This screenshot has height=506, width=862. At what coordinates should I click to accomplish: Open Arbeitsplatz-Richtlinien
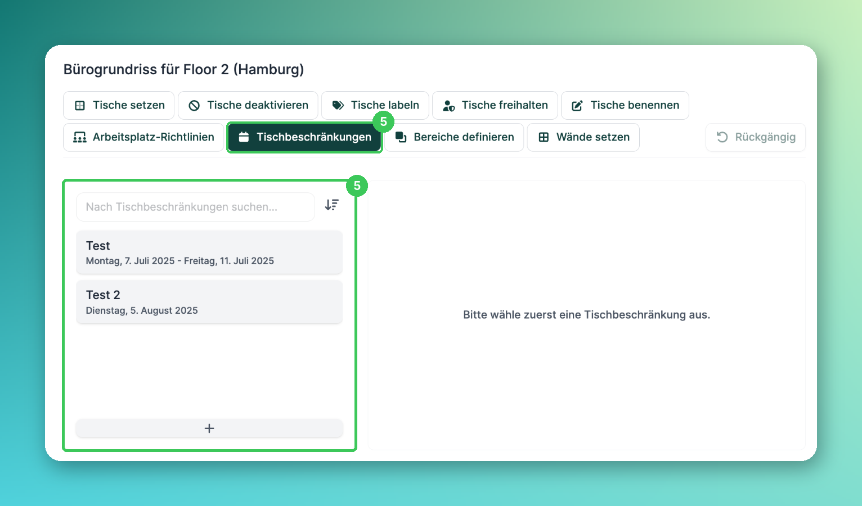tap(143, 137)
